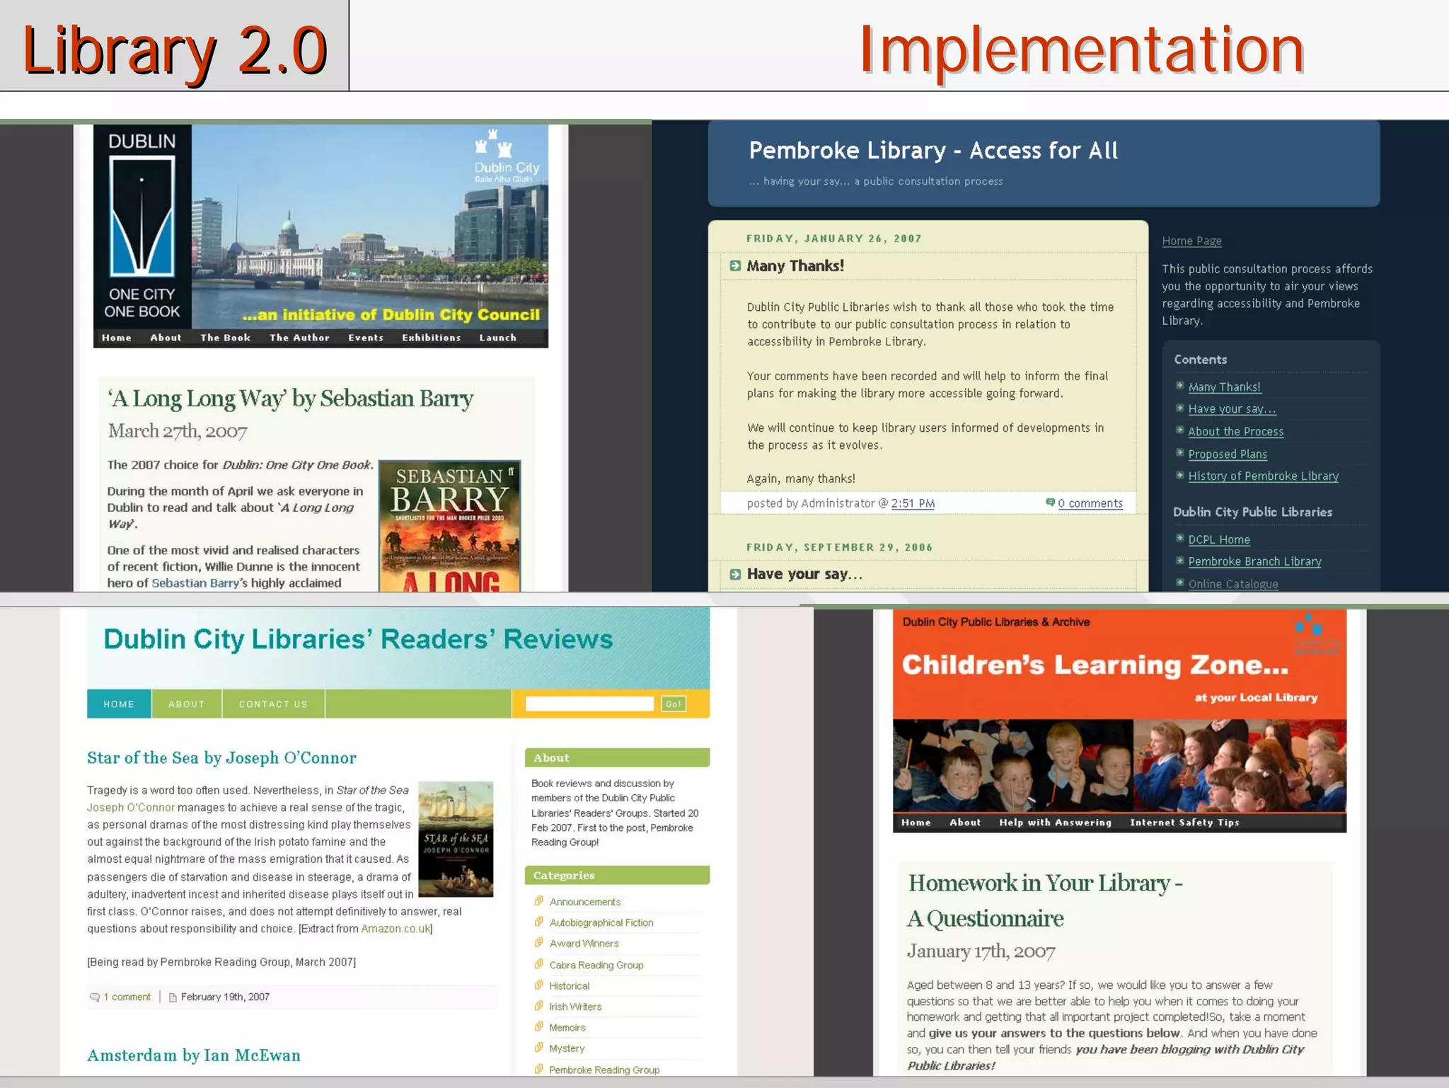Screen dimensions: 1449x1088
Task: Open 'A Long Long Way' by Sebastian Barry post title
Action: (x=290, y=399)
